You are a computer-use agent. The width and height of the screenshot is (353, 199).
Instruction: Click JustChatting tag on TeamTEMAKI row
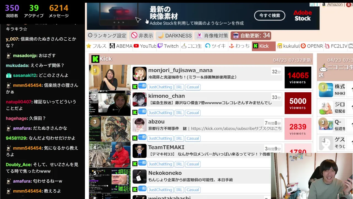point(160,164)
